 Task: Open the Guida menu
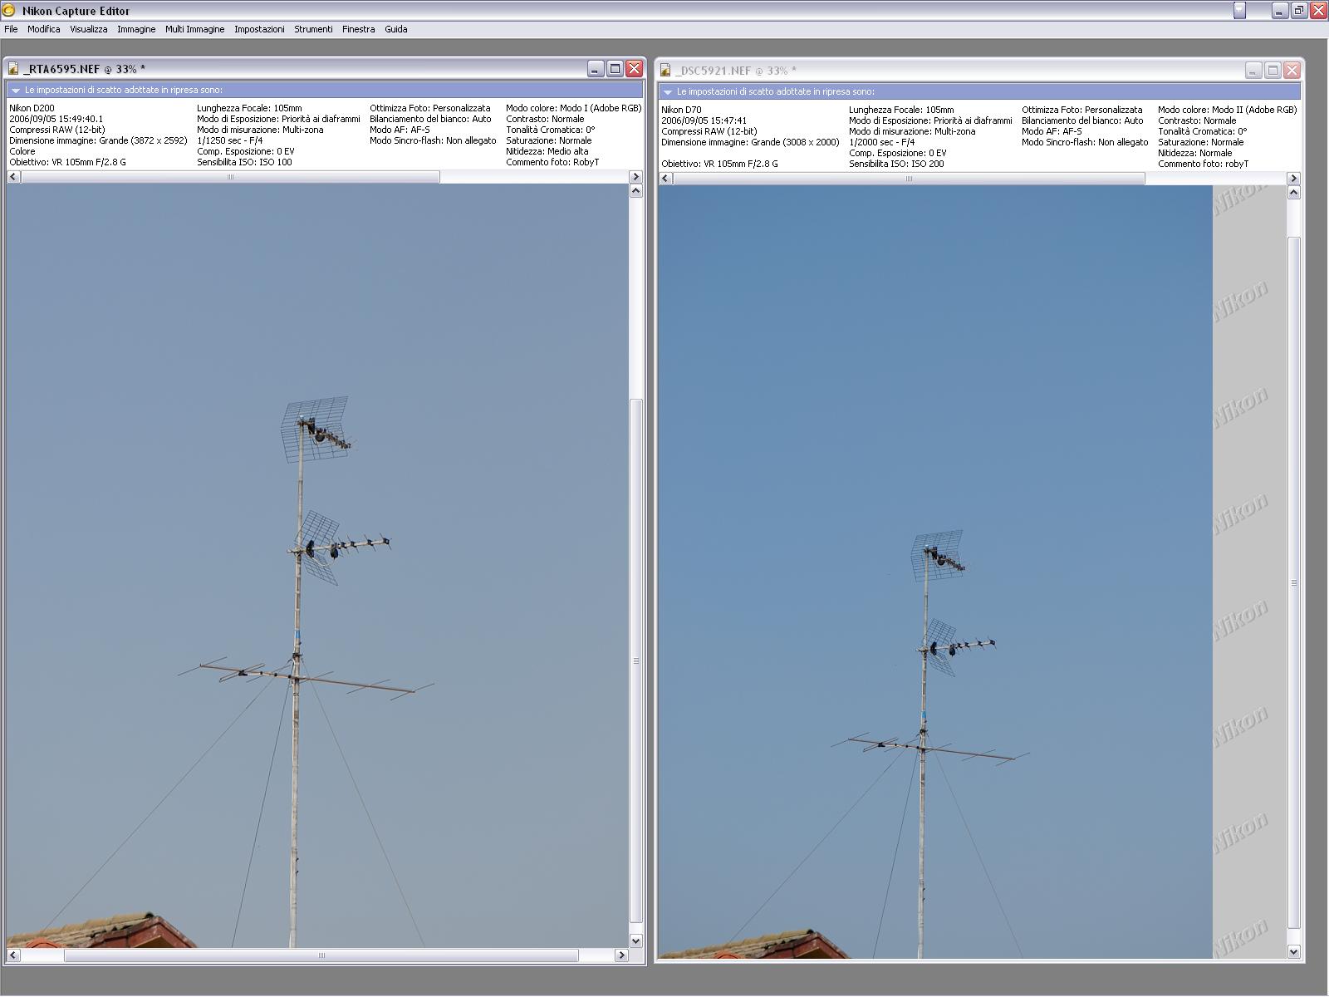click(395, 29)
